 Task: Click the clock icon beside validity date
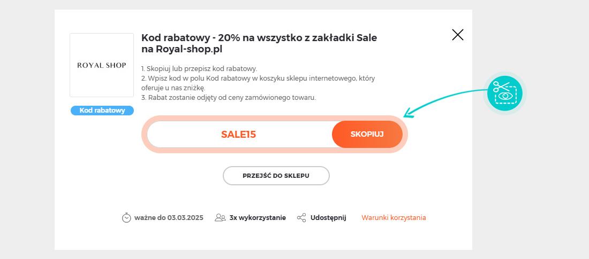point(126,217)
